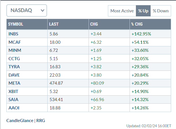Open the CandleGlance link
176x129 pixels.
[20, 120]
